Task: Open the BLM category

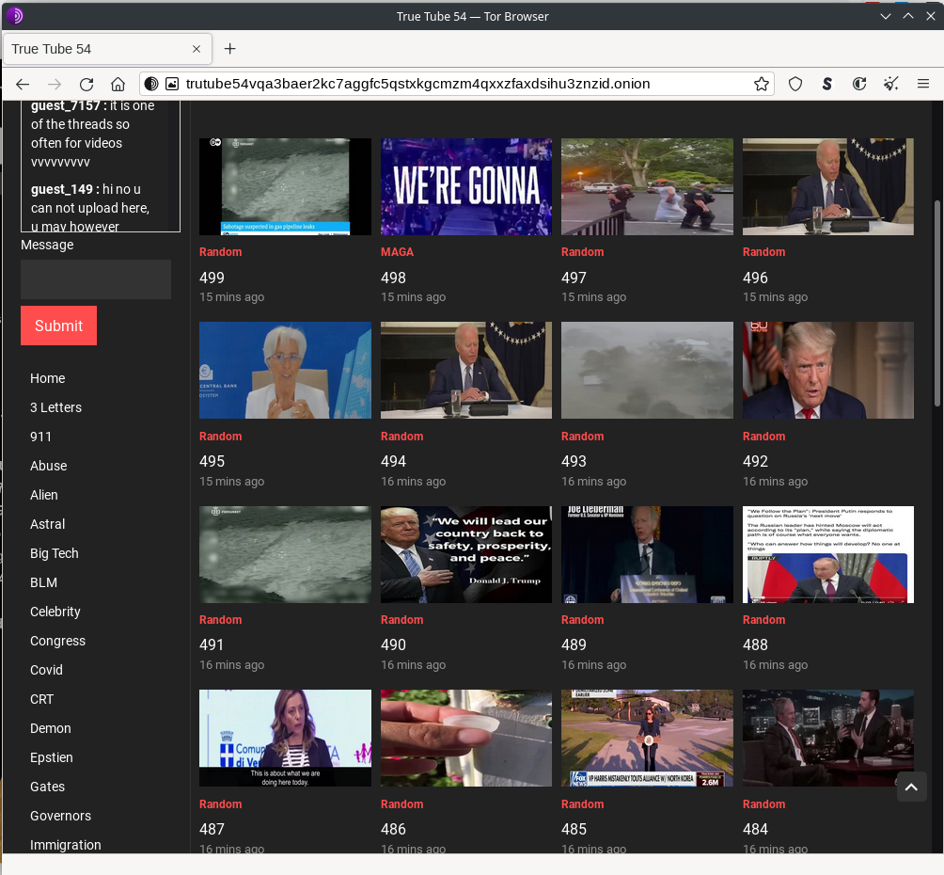Action: 44,582
